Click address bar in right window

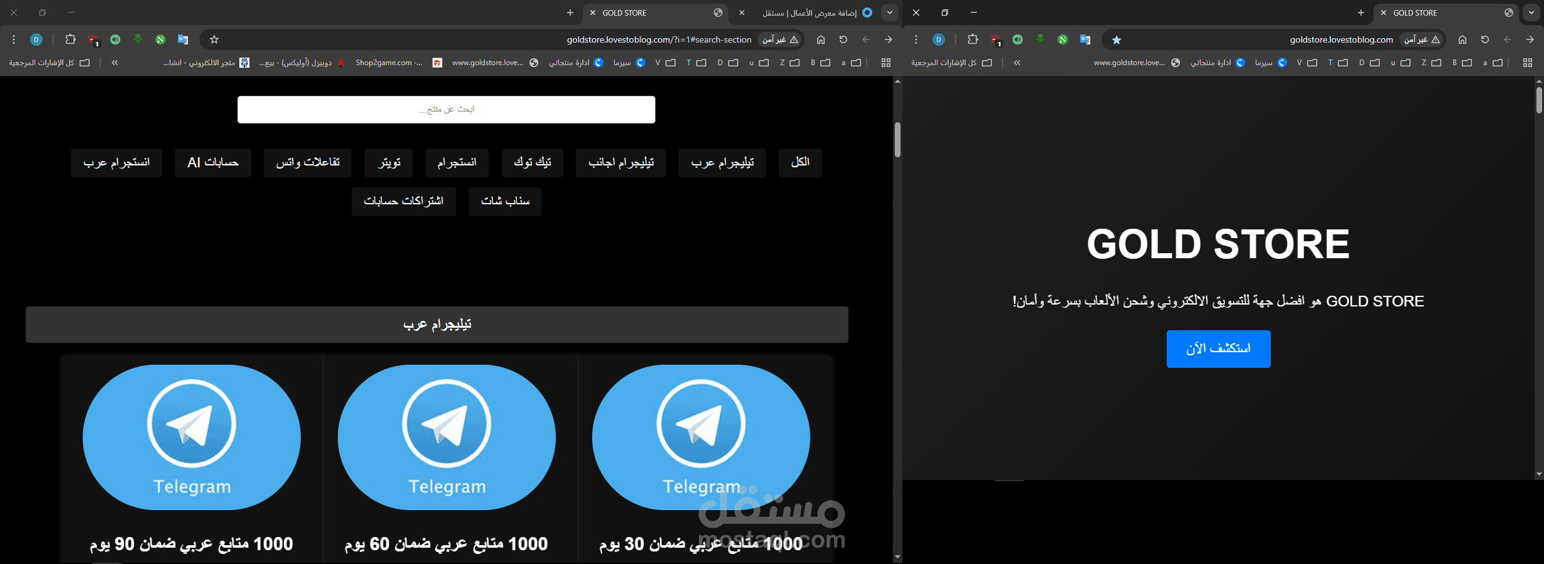[x=1342, y=39]
